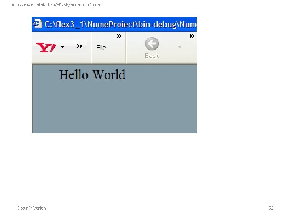Expand Yahoo toolbar overflow chevron
The image size is (291, 218).
click(x=79, y=46)
